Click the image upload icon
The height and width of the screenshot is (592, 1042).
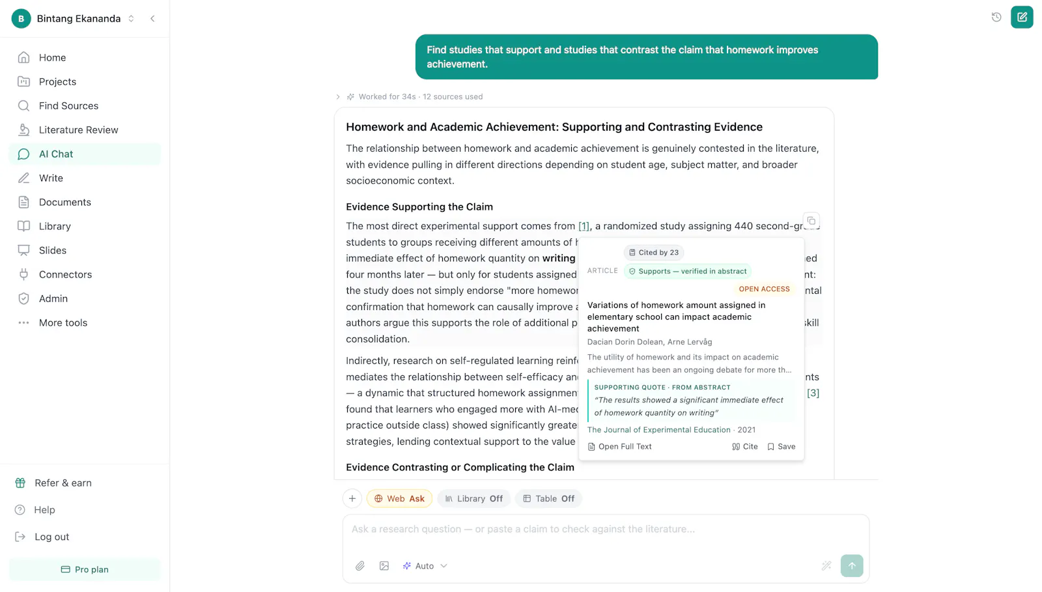[384, 566]
